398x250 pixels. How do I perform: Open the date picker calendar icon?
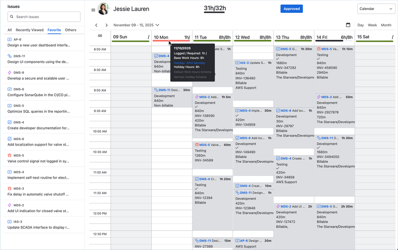click(x=348, y=24)
